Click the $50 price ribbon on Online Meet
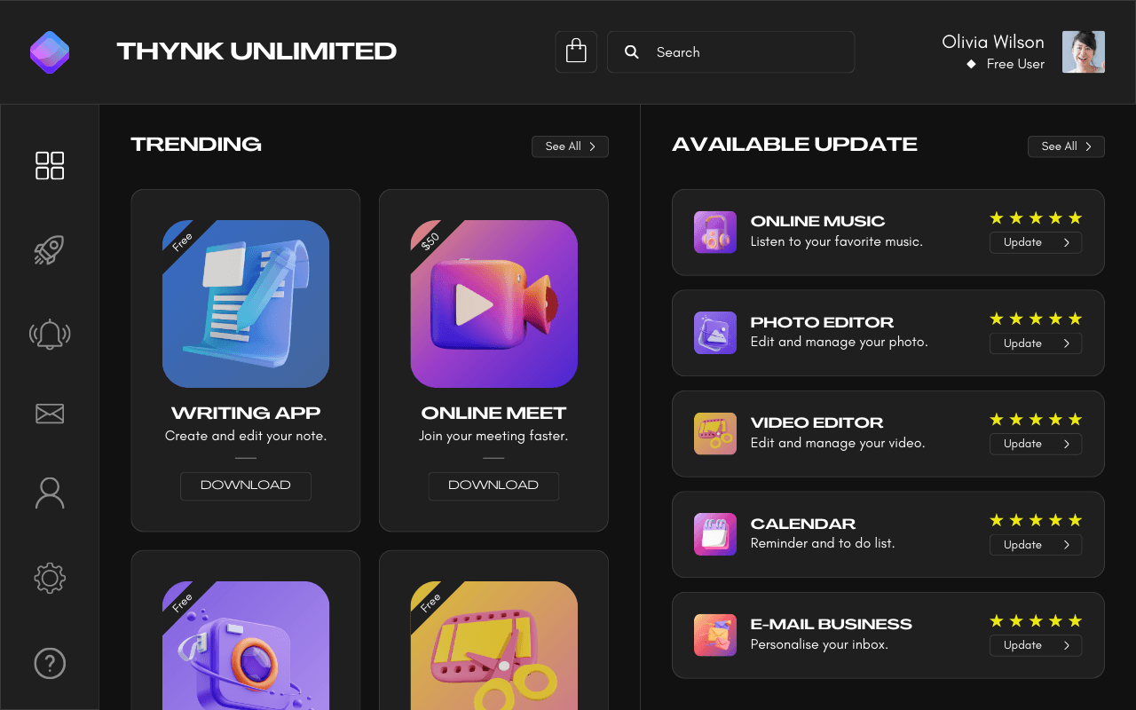Screen dimensions: 1136x710 click(430, 241)
